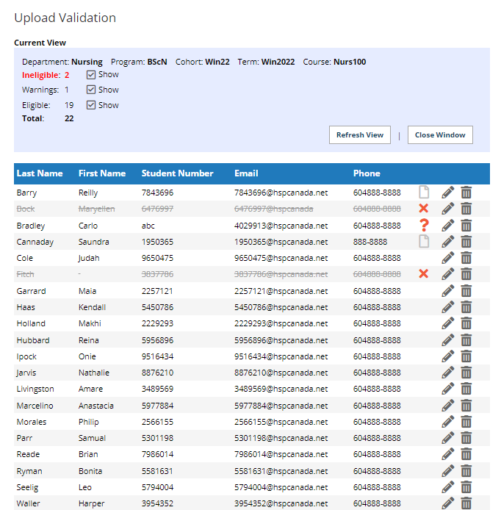Edit the Bock Maryellen record
501x510 pixels.
click(x=447, y=209)
